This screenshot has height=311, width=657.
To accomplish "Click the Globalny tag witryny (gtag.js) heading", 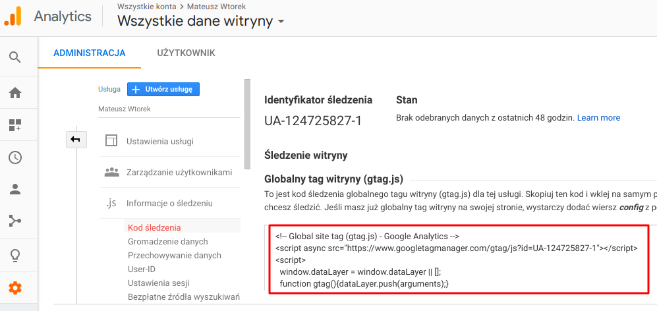I will (x=333, y=180).
